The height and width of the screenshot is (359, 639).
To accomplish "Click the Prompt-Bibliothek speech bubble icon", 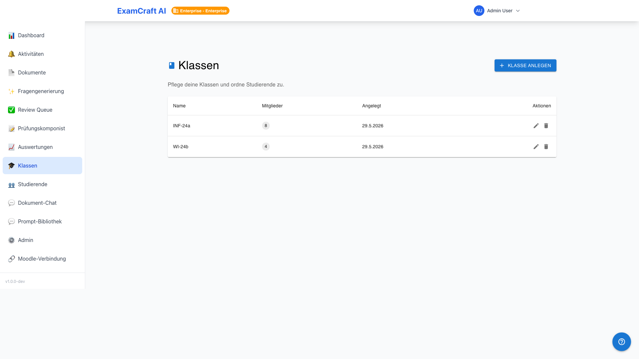I will [11, 221].
